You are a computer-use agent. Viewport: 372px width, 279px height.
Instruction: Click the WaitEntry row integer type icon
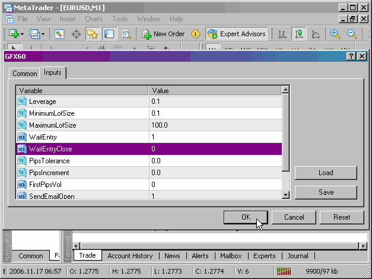point(22,137)
